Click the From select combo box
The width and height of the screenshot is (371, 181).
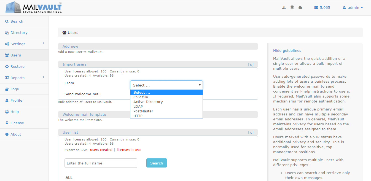(x=166, y=85)
